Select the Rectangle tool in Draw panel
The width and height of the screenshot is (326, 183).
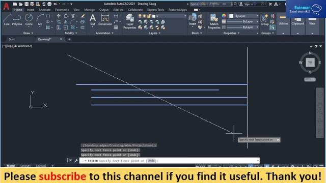click(48, 16)
